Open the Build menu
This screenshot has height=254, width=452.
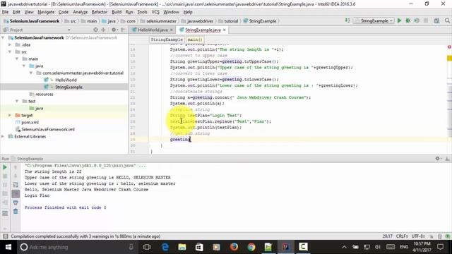[x=117, y=12]
